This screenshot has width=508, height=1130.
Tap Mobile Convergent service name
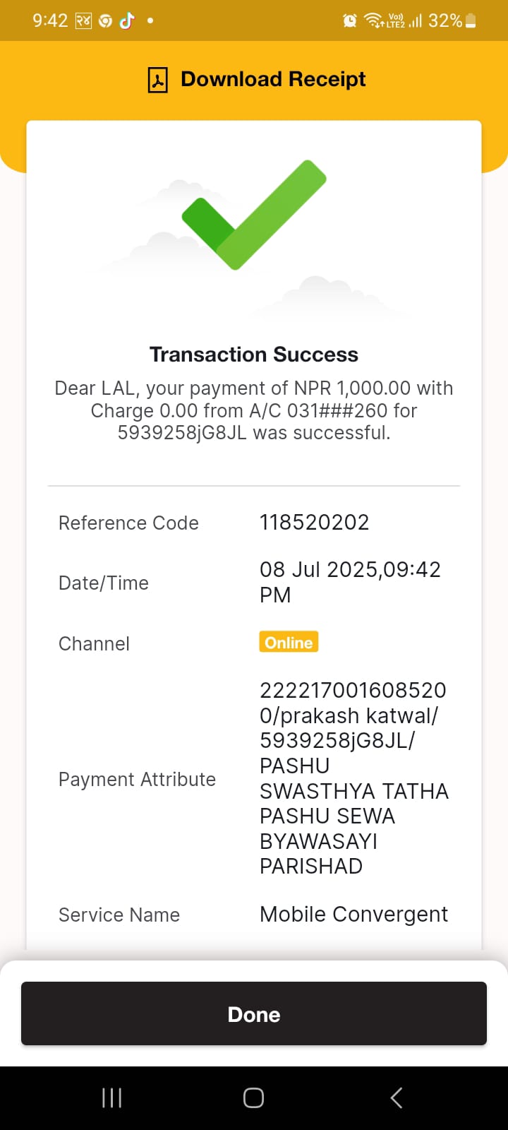(353, 915)
